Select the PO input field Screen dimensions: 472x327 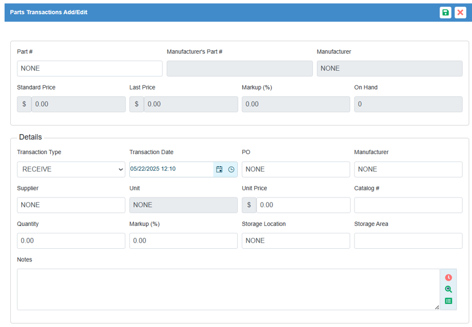click(295, 169)
